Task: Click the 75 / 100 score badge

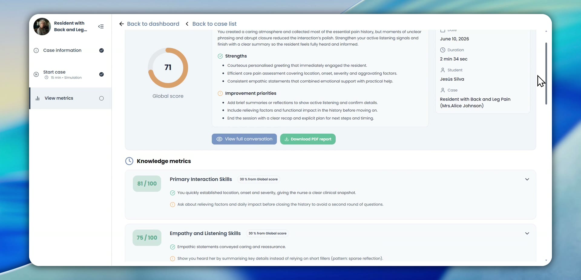Action: tap(147, 238)
